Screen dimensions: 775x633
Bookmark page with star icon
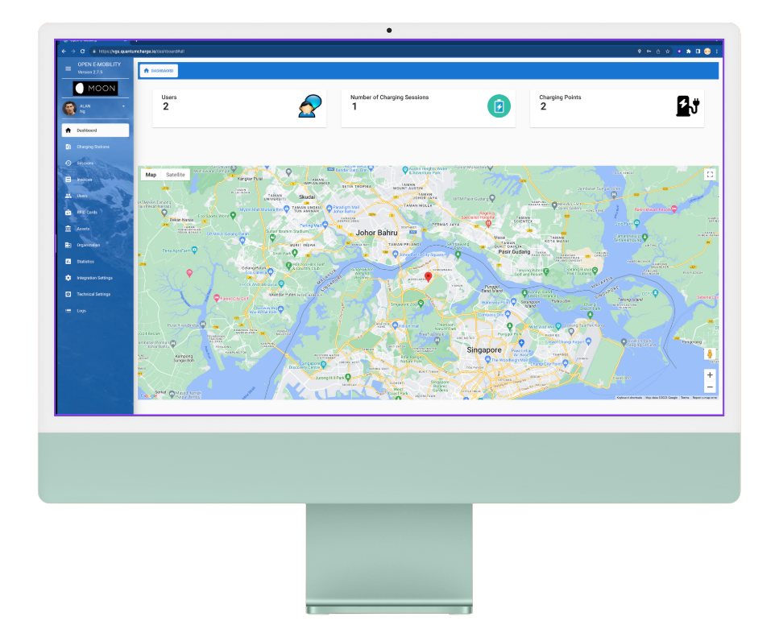(668, 52)
